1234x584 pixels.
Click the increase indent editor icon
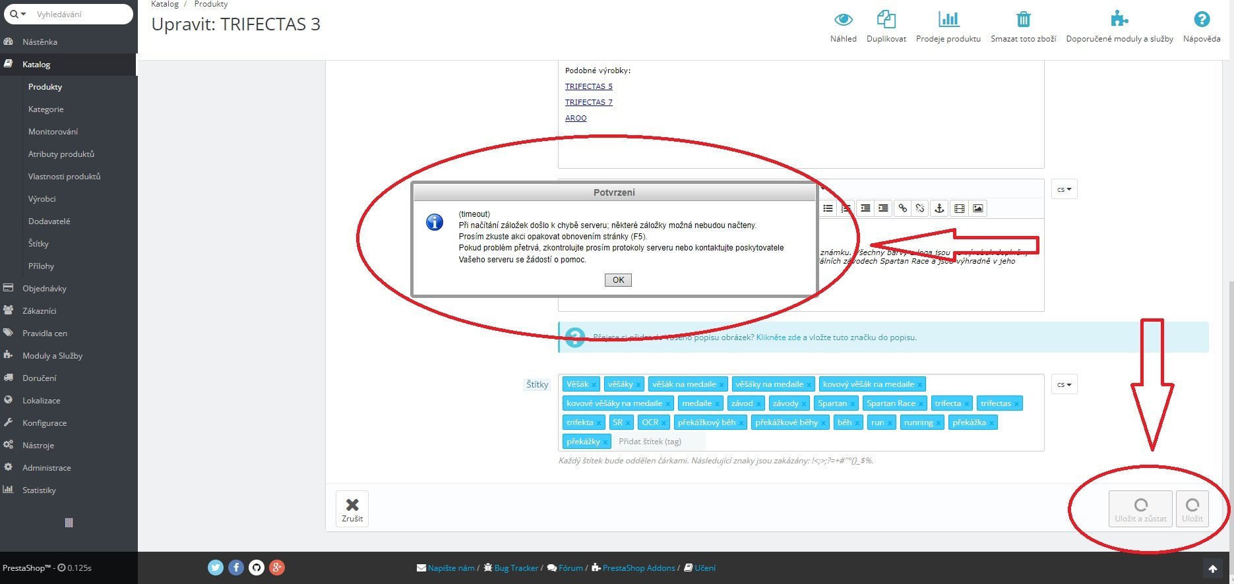click(x=883, y=208)
